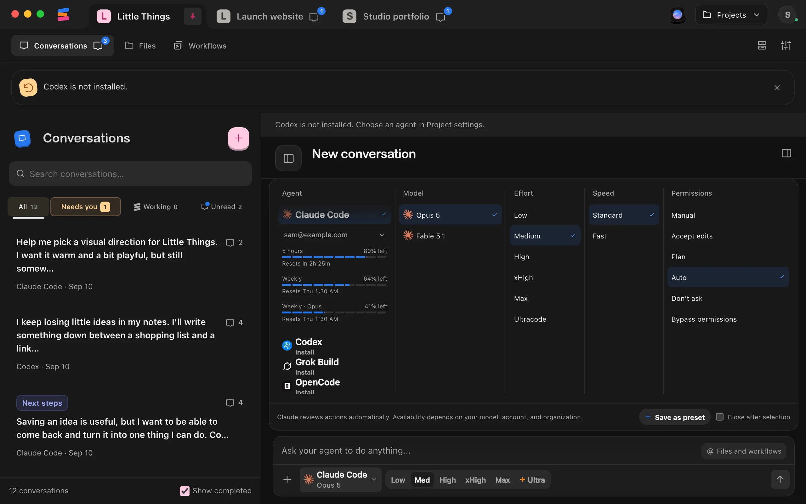Click the blue Conversations header icon

[x=22, y=138]
